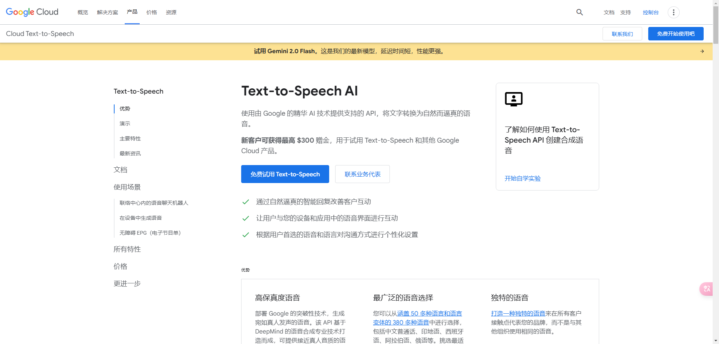Screen dimensions: 719x344
Task: Open the 资源 nav item
Action: pyautogui.click(x=171, y=12)
